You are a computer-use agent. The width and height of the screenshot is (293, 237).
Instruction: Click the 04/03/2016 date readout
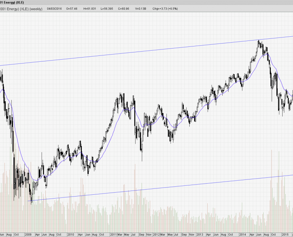[x=54, y=9]
